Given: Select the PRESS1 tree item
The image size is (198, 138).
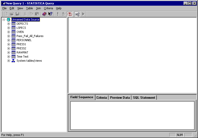Looking at the screenshot, I should click(21, 44).
